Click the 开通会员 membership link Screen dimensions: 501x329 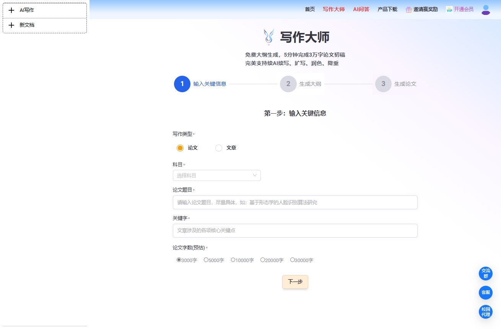(464, 10)
